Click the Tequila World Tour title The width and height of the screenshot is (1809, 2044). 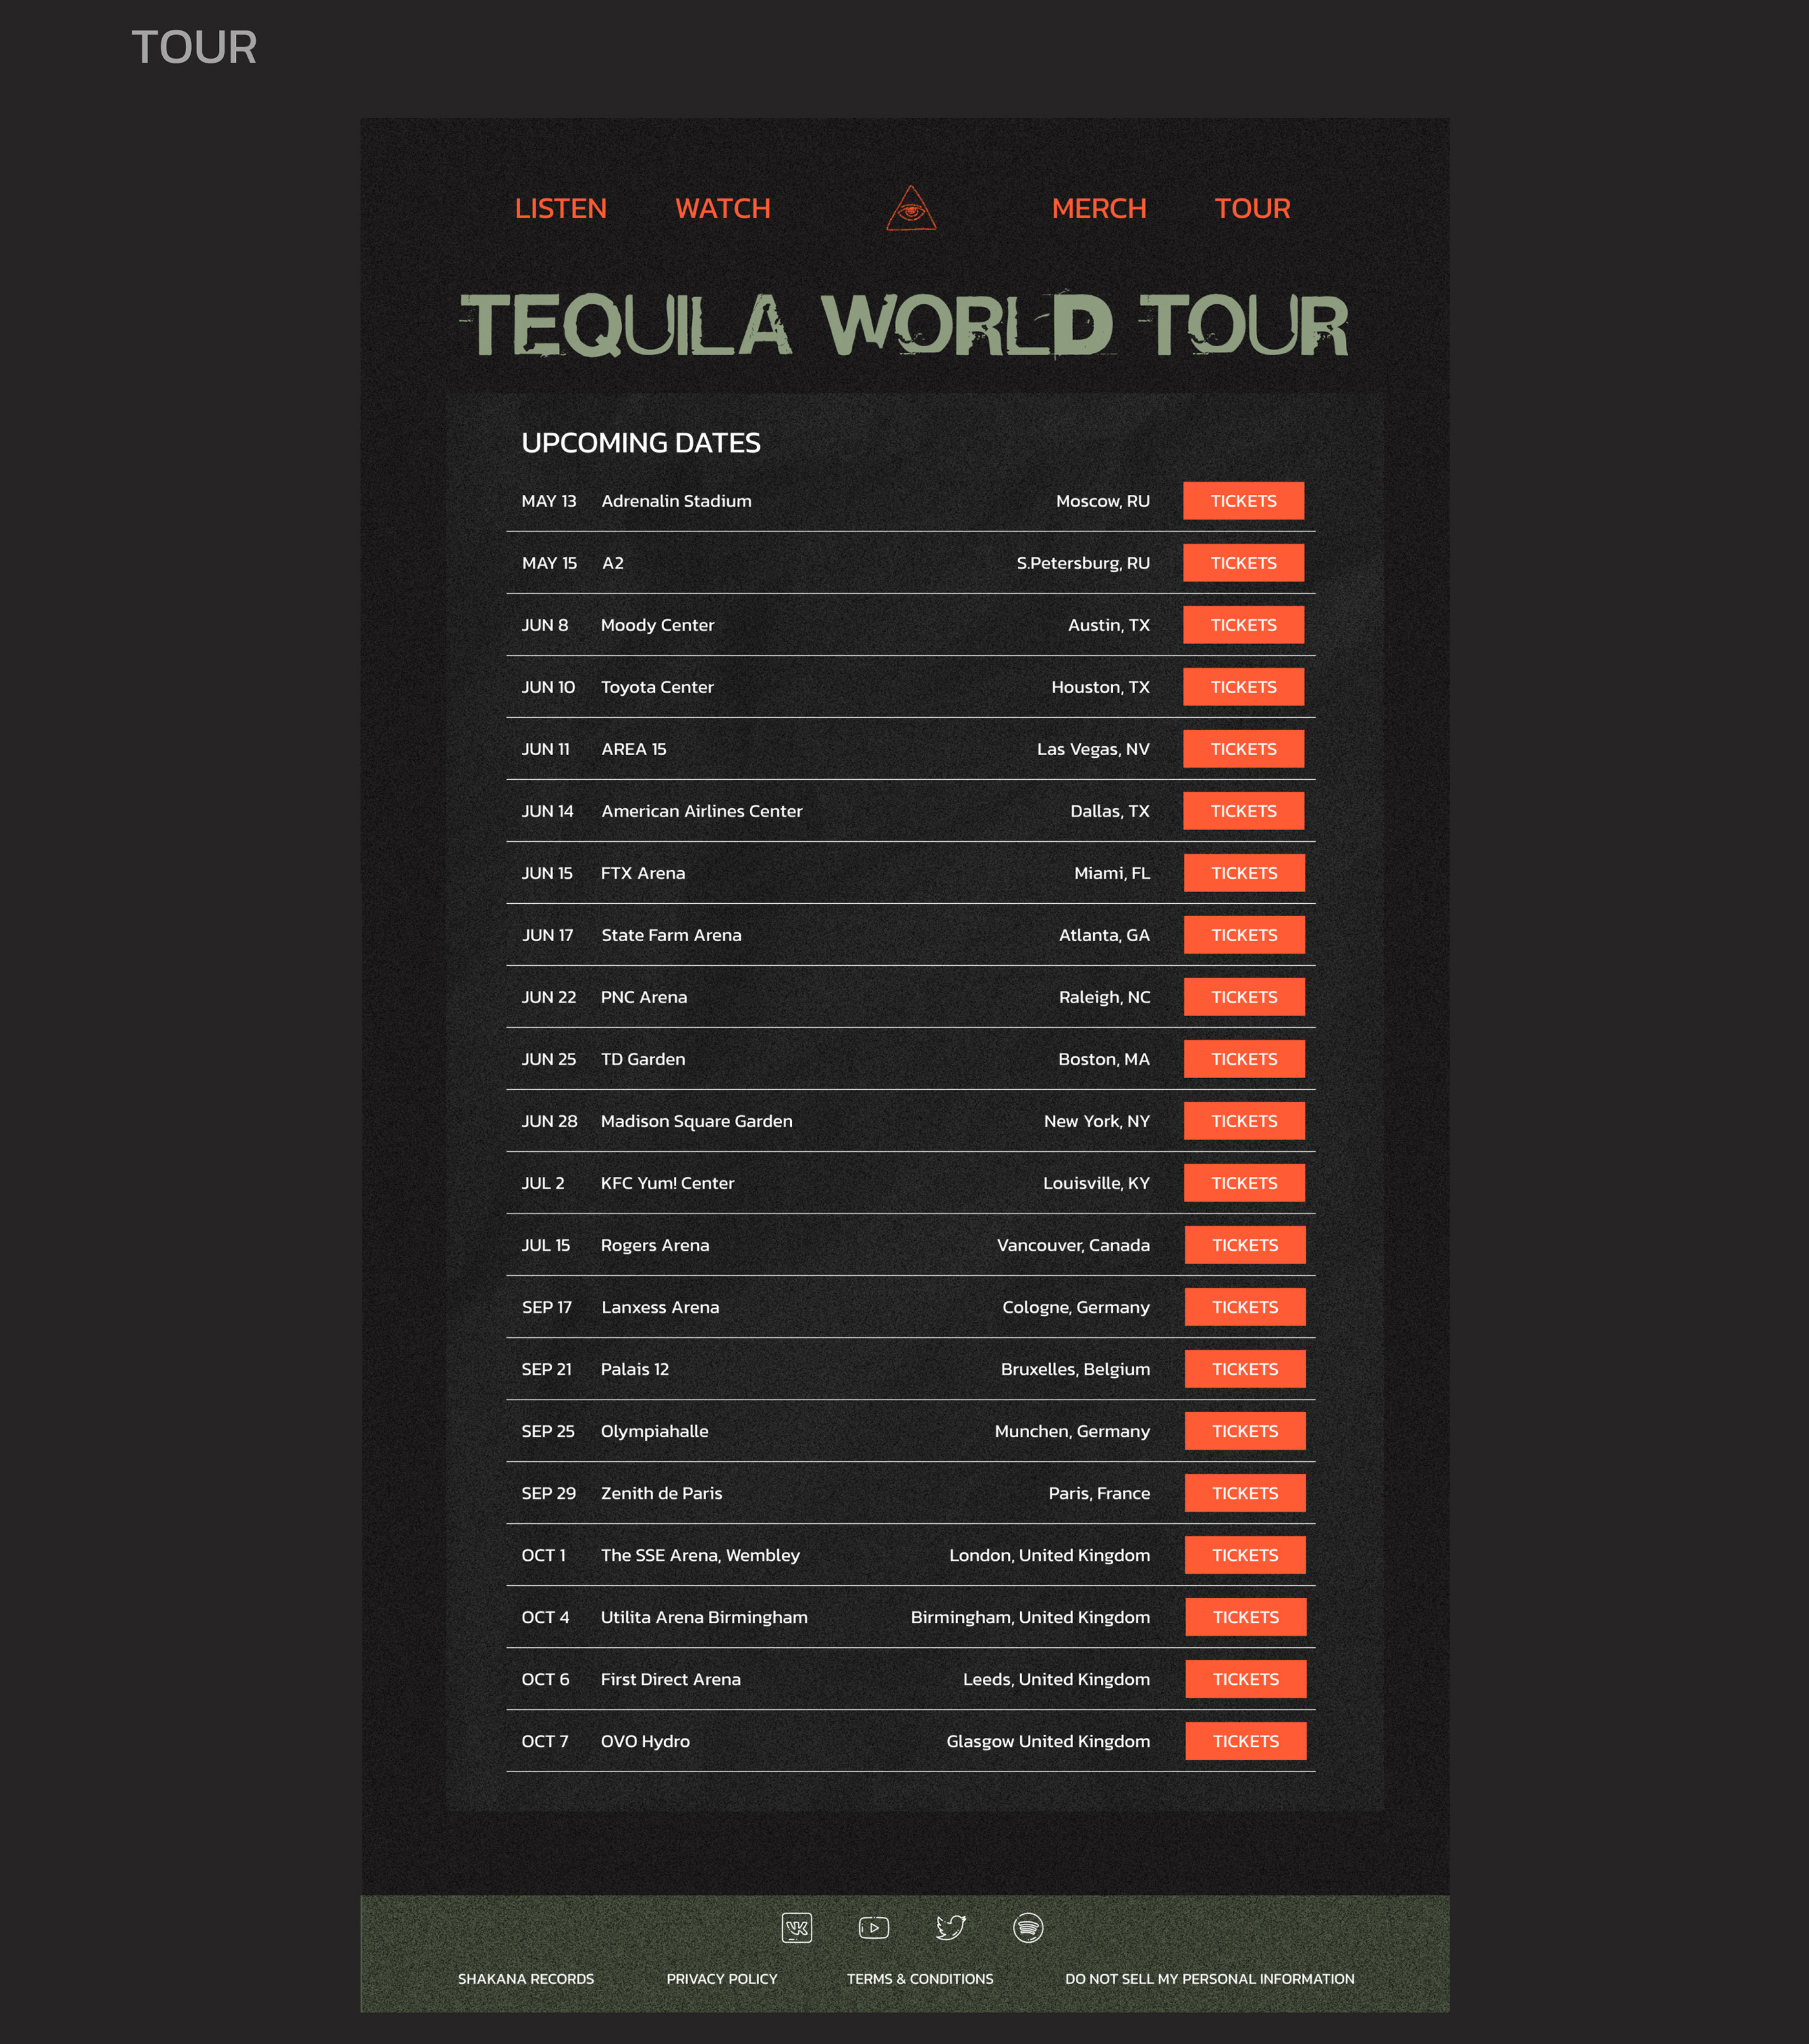(904, 325)
